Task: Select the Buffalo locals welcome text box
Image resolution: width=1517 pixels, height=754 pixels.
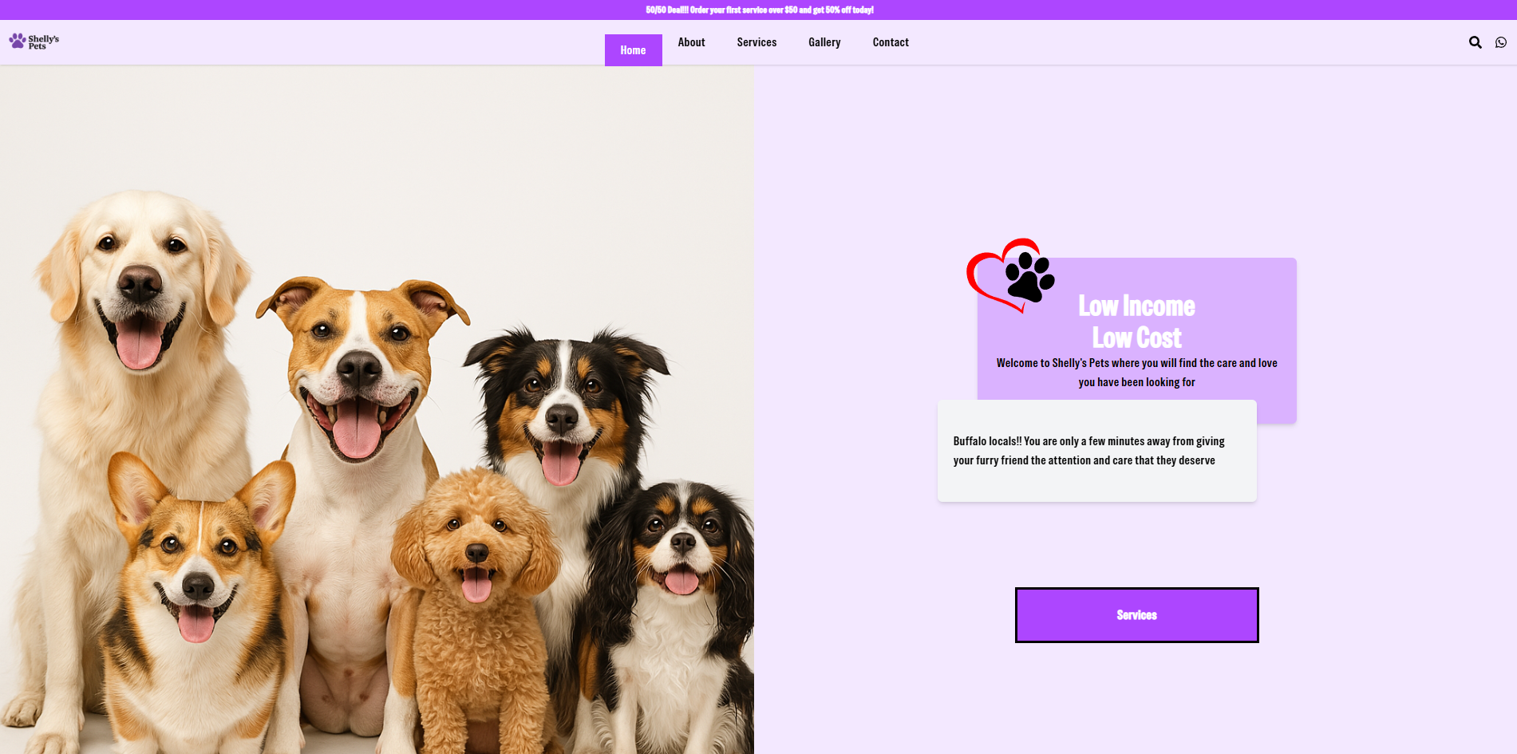Action: click(1096, 451)
